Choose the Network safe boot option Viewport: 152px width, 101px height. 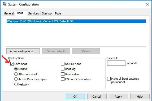click(x=16, y=84)
